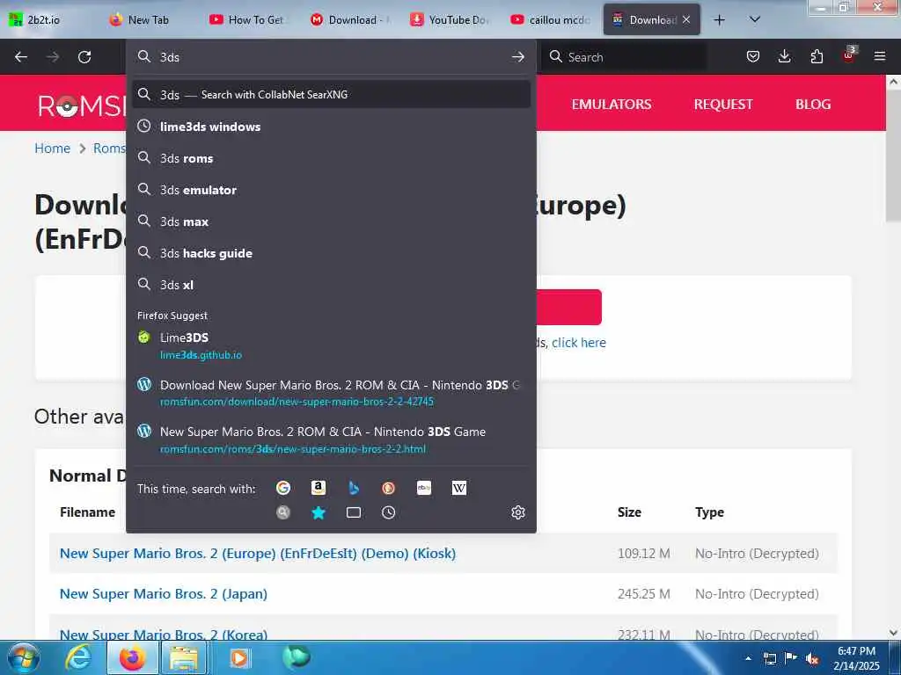
Task: Open Windows Start menu
Action: (x=24, y=657)
